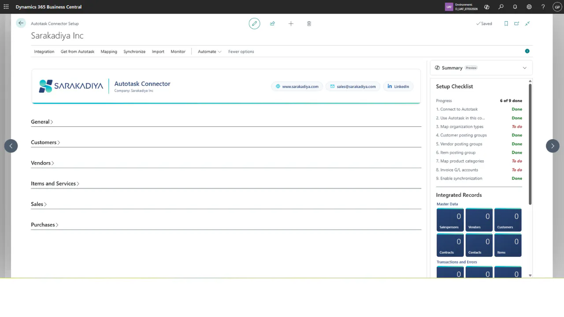Click the pencil edit icon
Image resolution: width=564 pixels, height=317 pixels.
254,23
